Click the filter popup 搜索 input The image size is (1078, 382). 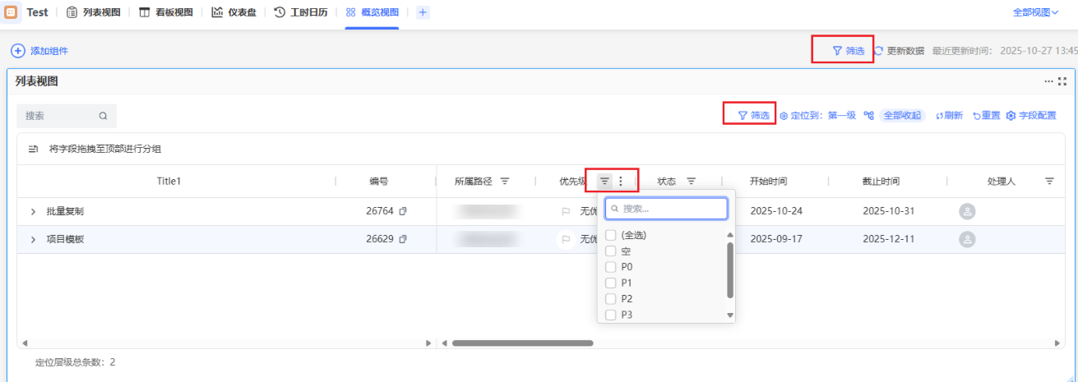coord(666,209)
